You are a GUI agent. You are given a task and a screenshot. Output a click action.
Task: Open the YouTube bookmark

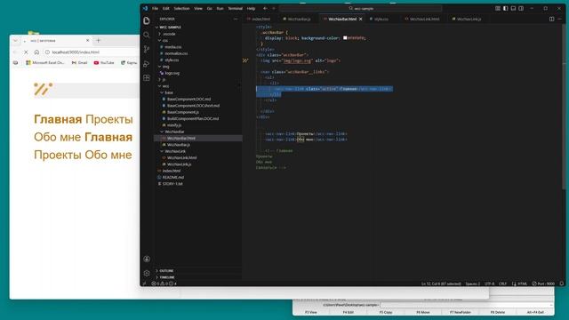coord(104,63)
